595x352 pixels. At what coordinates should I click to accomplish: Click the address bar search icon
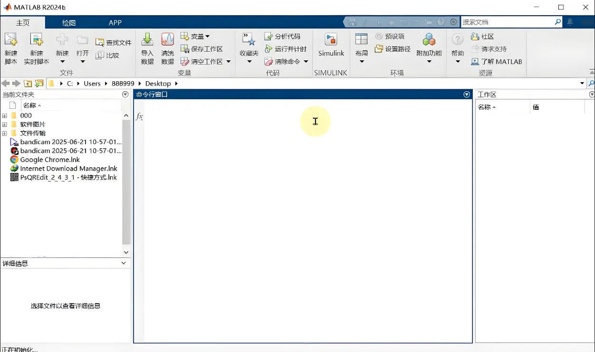pos(591,84)
